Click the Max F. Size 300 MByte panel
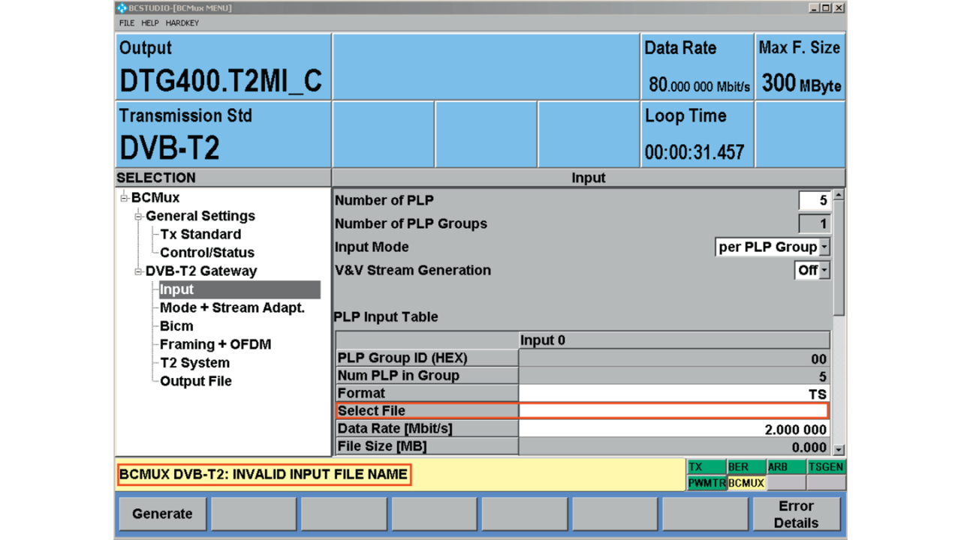 (x=800, y=67)
